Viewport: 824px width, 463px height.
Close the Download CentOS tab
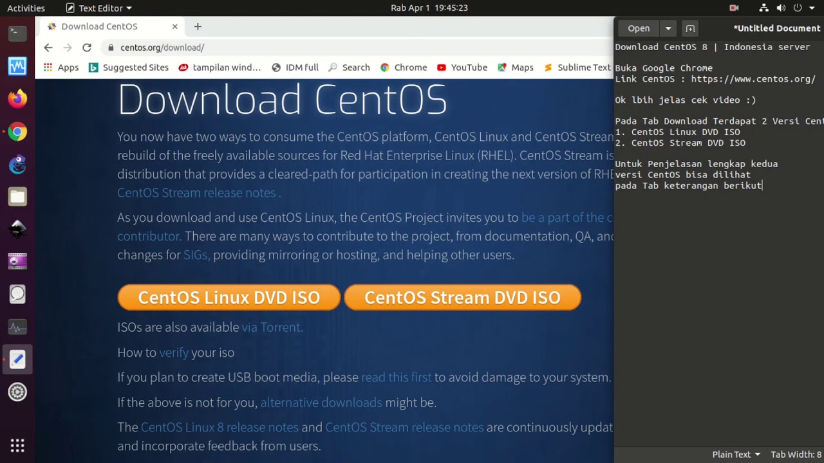(x=174, y=26)
